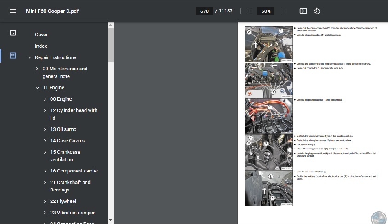The image size is (388, 224).
Task: Click the page number input field
Action: pos(204,11)
